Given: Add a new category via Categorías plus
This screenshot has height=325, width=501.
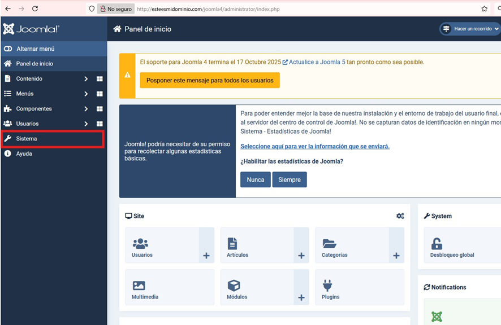Looking at the screenshot, I should 396,256.
